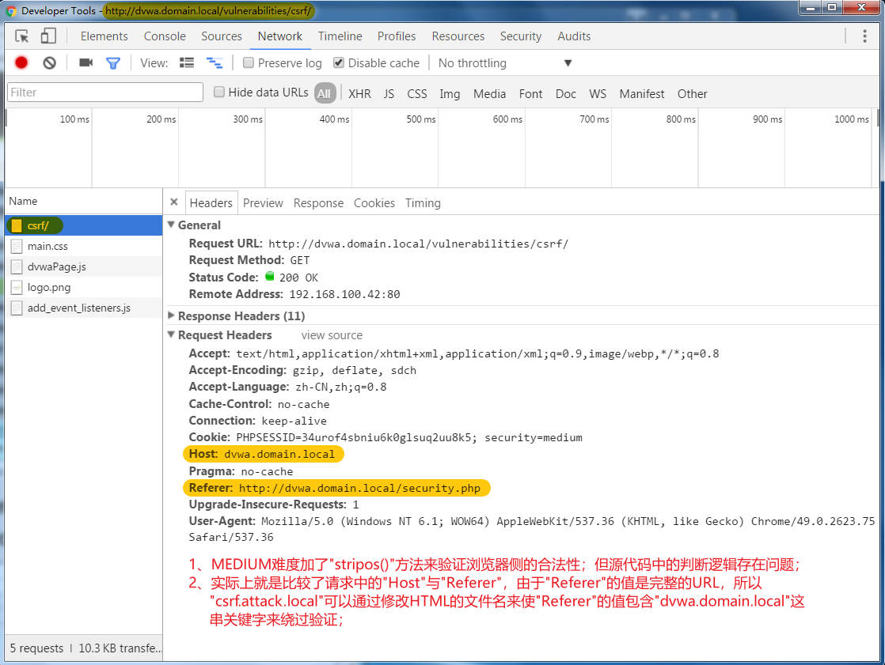This screenshot has height=665, width=885.
Task: Open the Console panel tab
Action: click(165, 36)
